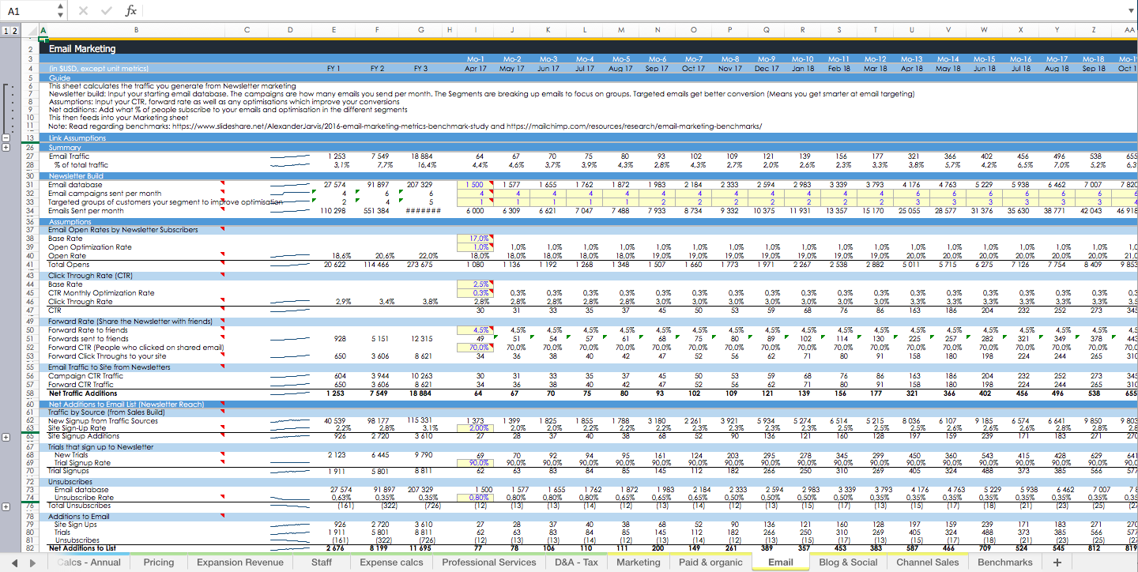Image resolution: width=1138 pixels, height=572 pixels.
Task: Go to the Expense calcs sheet tab
Action: (x=393, y=563)
